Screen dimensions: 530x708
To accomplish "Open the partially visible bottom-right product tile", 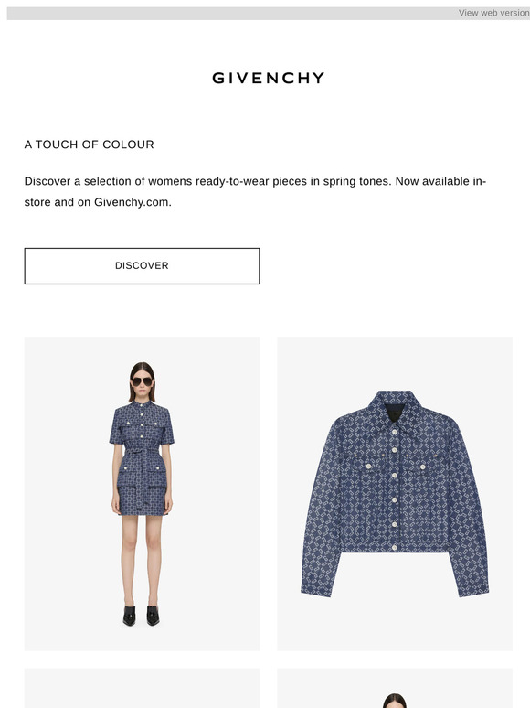I will pos(395,688).
